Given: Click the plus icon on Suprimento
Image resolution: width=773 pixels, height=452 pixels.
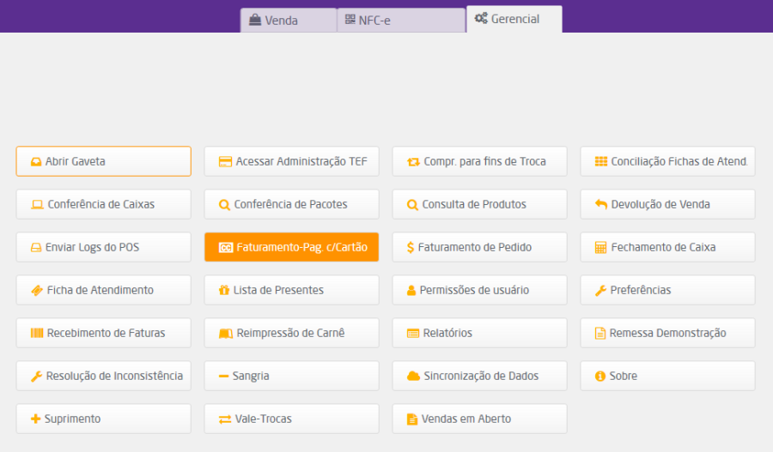Looking at the screenshot, I should click(x=35, y=419).
